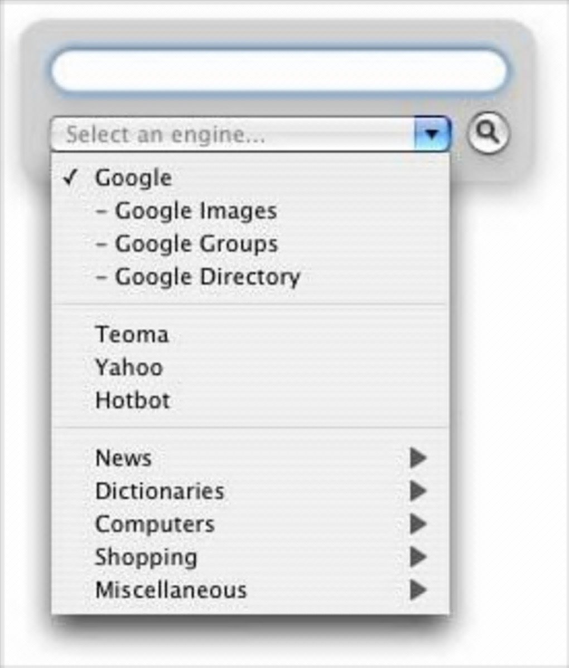The width and height of the screenshot is (569, 668).
Task: Open the News submenu
Action: click(123, 458)
